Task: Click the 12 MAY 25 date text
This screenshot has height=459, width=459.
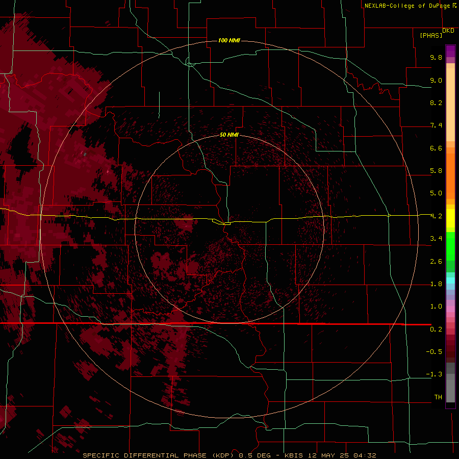Action: pos(329,455)
